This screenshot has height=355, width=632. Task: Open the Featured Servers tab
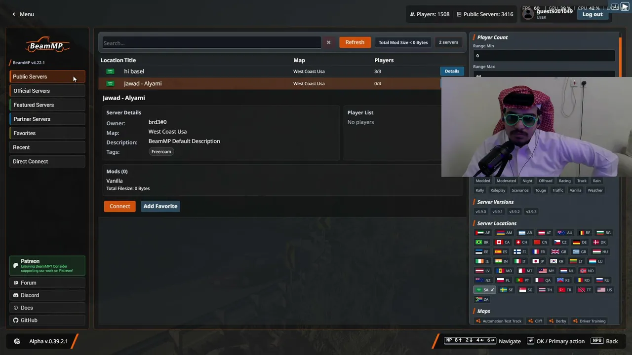[47, 105]
